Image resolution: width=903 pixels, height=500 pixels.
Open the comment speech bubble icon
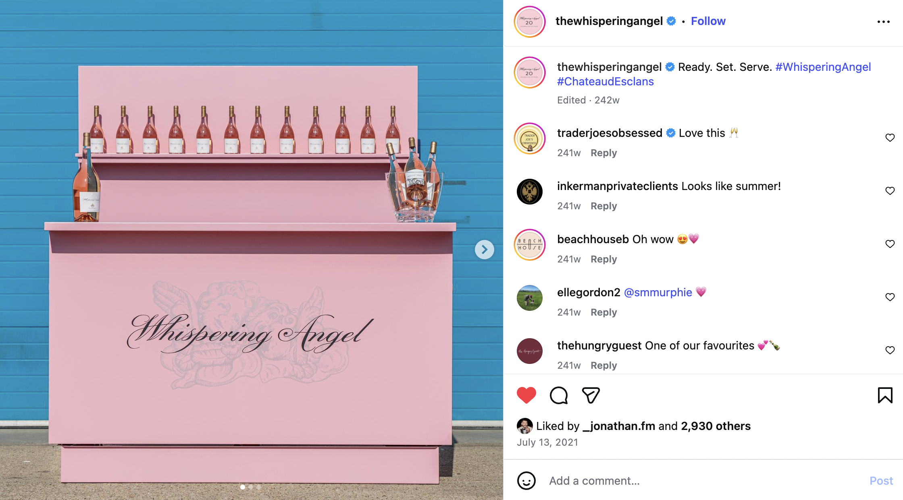[x=559, y=395]
